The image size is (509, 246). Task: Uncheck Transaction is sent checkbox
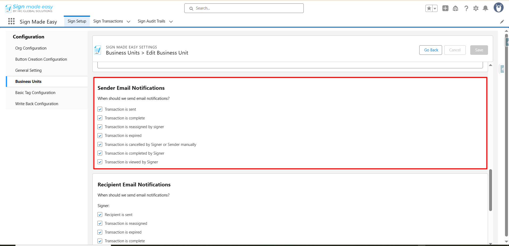pyautogui.click(x=100, y=109)
